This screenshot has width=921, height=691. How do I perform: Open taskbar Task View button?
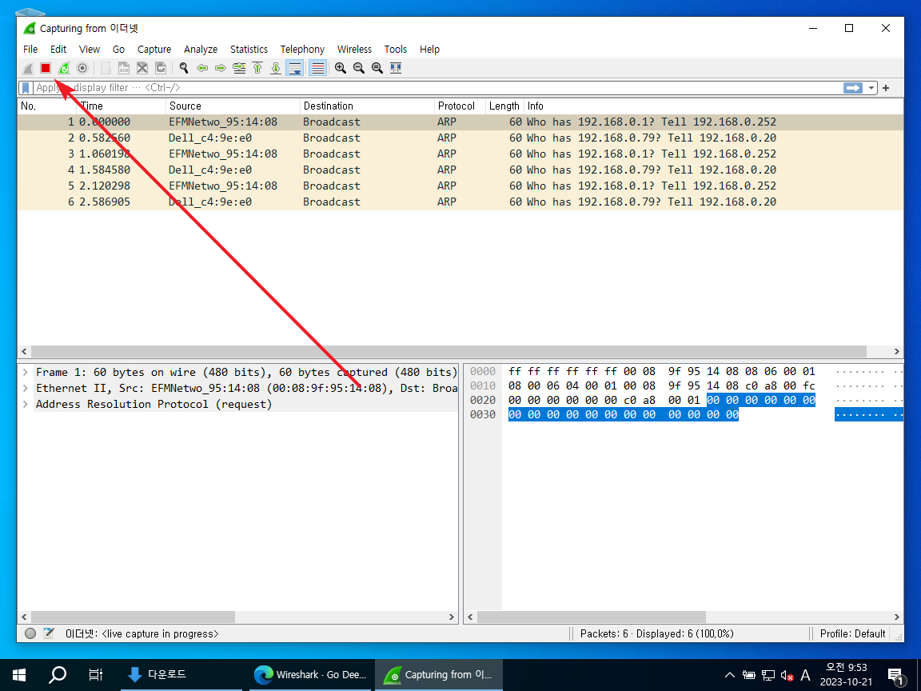click(x=95, y=674)
